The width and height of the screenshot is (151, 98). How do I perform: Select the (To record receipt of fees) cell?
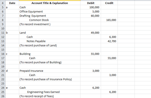(50, 96)
